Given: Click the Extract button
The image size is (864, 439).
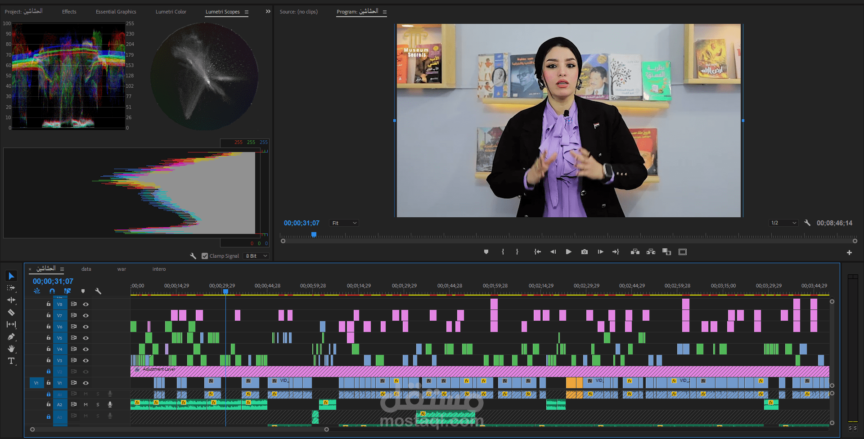Looking at the screenshot, I should (651, 252).
